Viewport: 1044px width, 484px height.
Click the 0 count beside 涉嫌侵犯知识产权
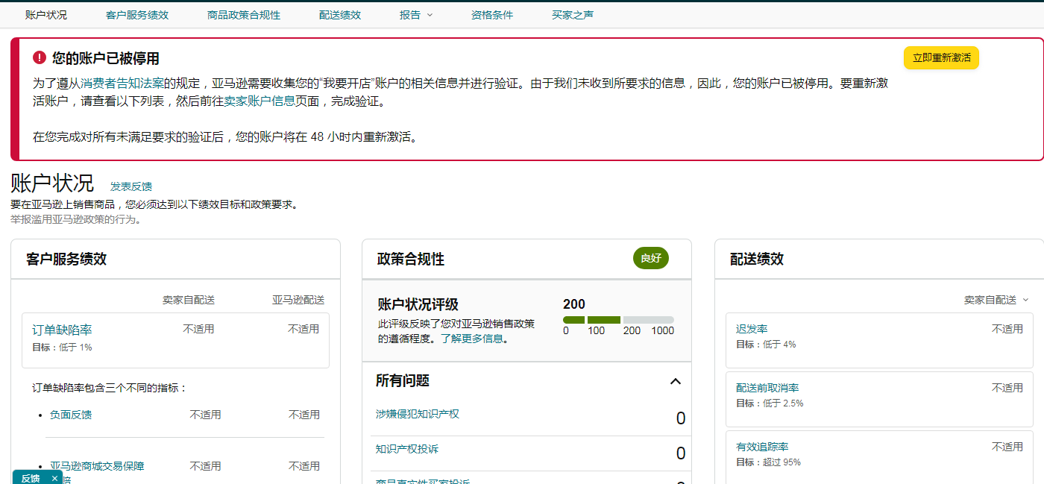pos(681,418)
